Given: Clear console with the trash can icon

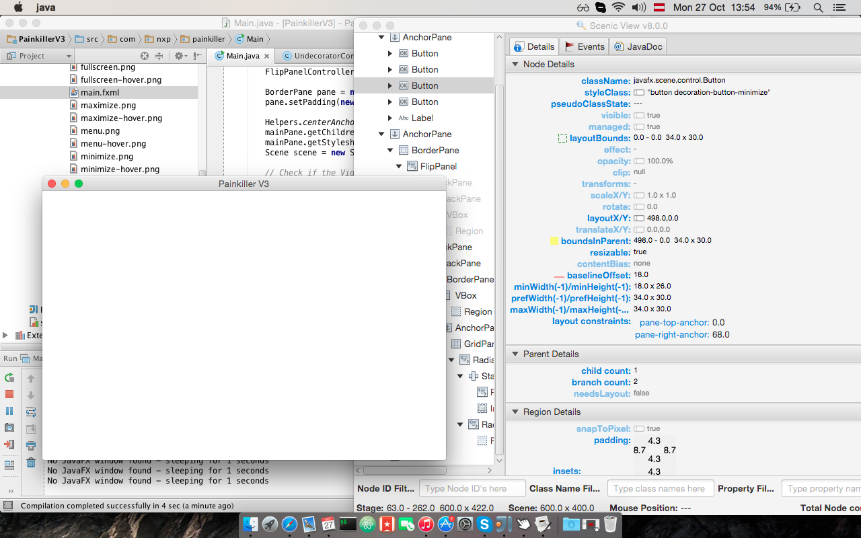Looking at the screenshot, I should pyautogui.click(x=31, y=462).
